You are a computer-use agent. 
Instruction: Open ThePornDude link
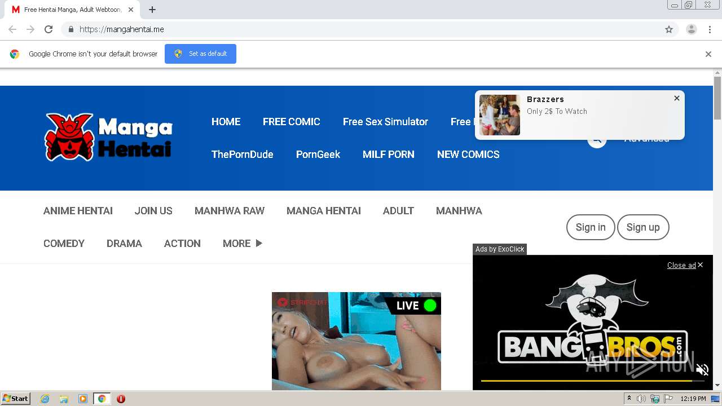(x=243, y=155)
